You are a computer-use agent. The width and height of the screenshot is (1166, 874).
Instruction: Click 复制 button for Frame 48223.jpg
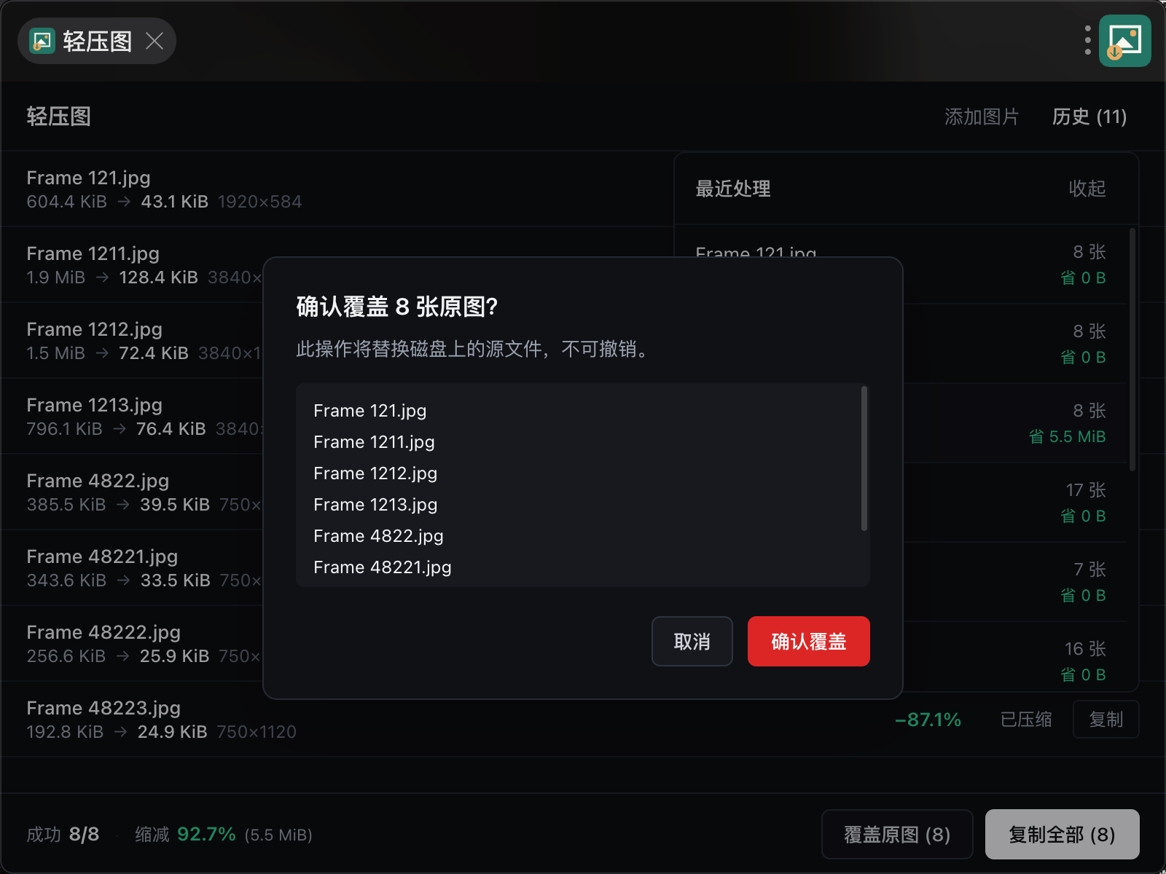coord(1106,720)
